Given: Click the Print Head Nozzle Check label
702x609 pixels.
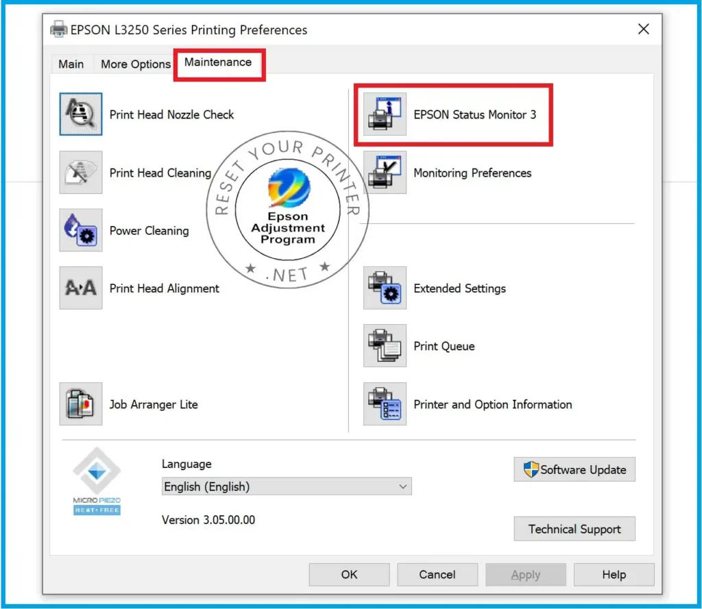Looking at the screenshot, I should click(x=171, y=114).
